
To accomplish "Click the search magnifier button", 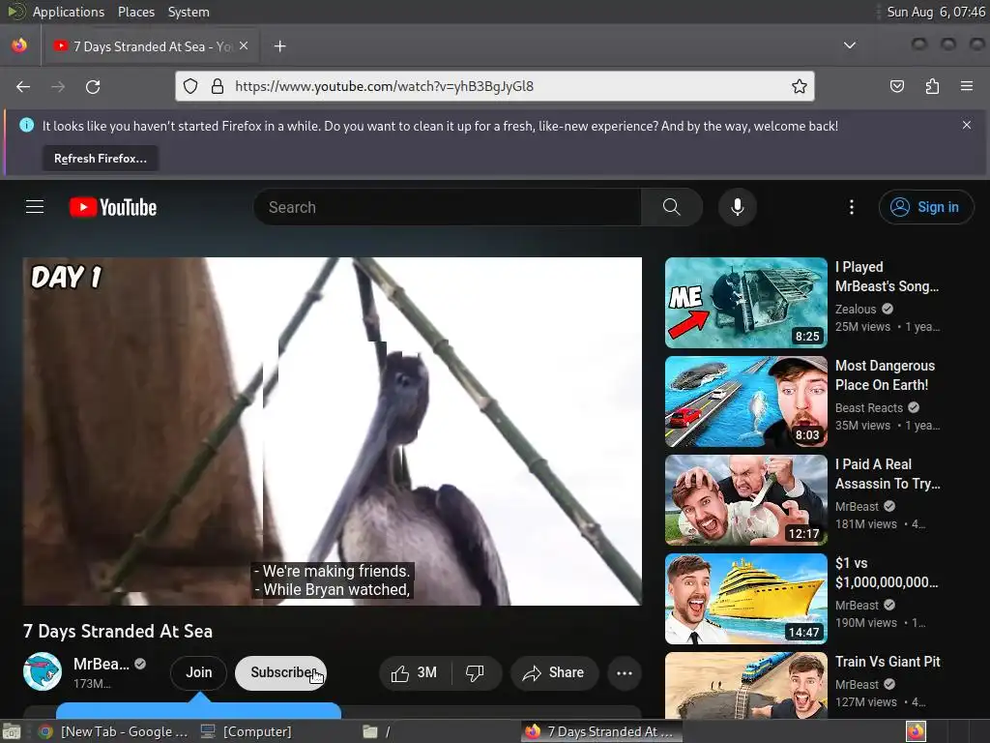I will (671, 207).
